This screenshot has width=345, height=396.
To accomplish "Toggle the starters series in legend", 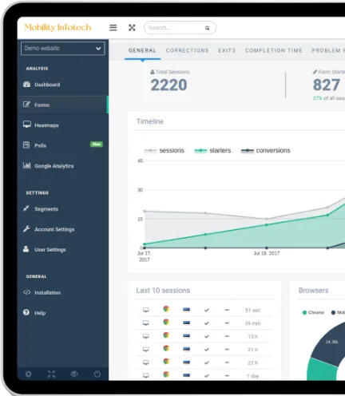I will pyautogui.click(x=212, y=151).
